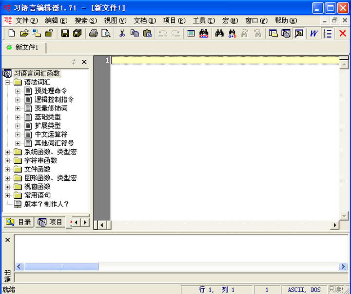Select the 习语言词汇函数 root node
This screenshot has width=351, height=294.
pos(37,73)
